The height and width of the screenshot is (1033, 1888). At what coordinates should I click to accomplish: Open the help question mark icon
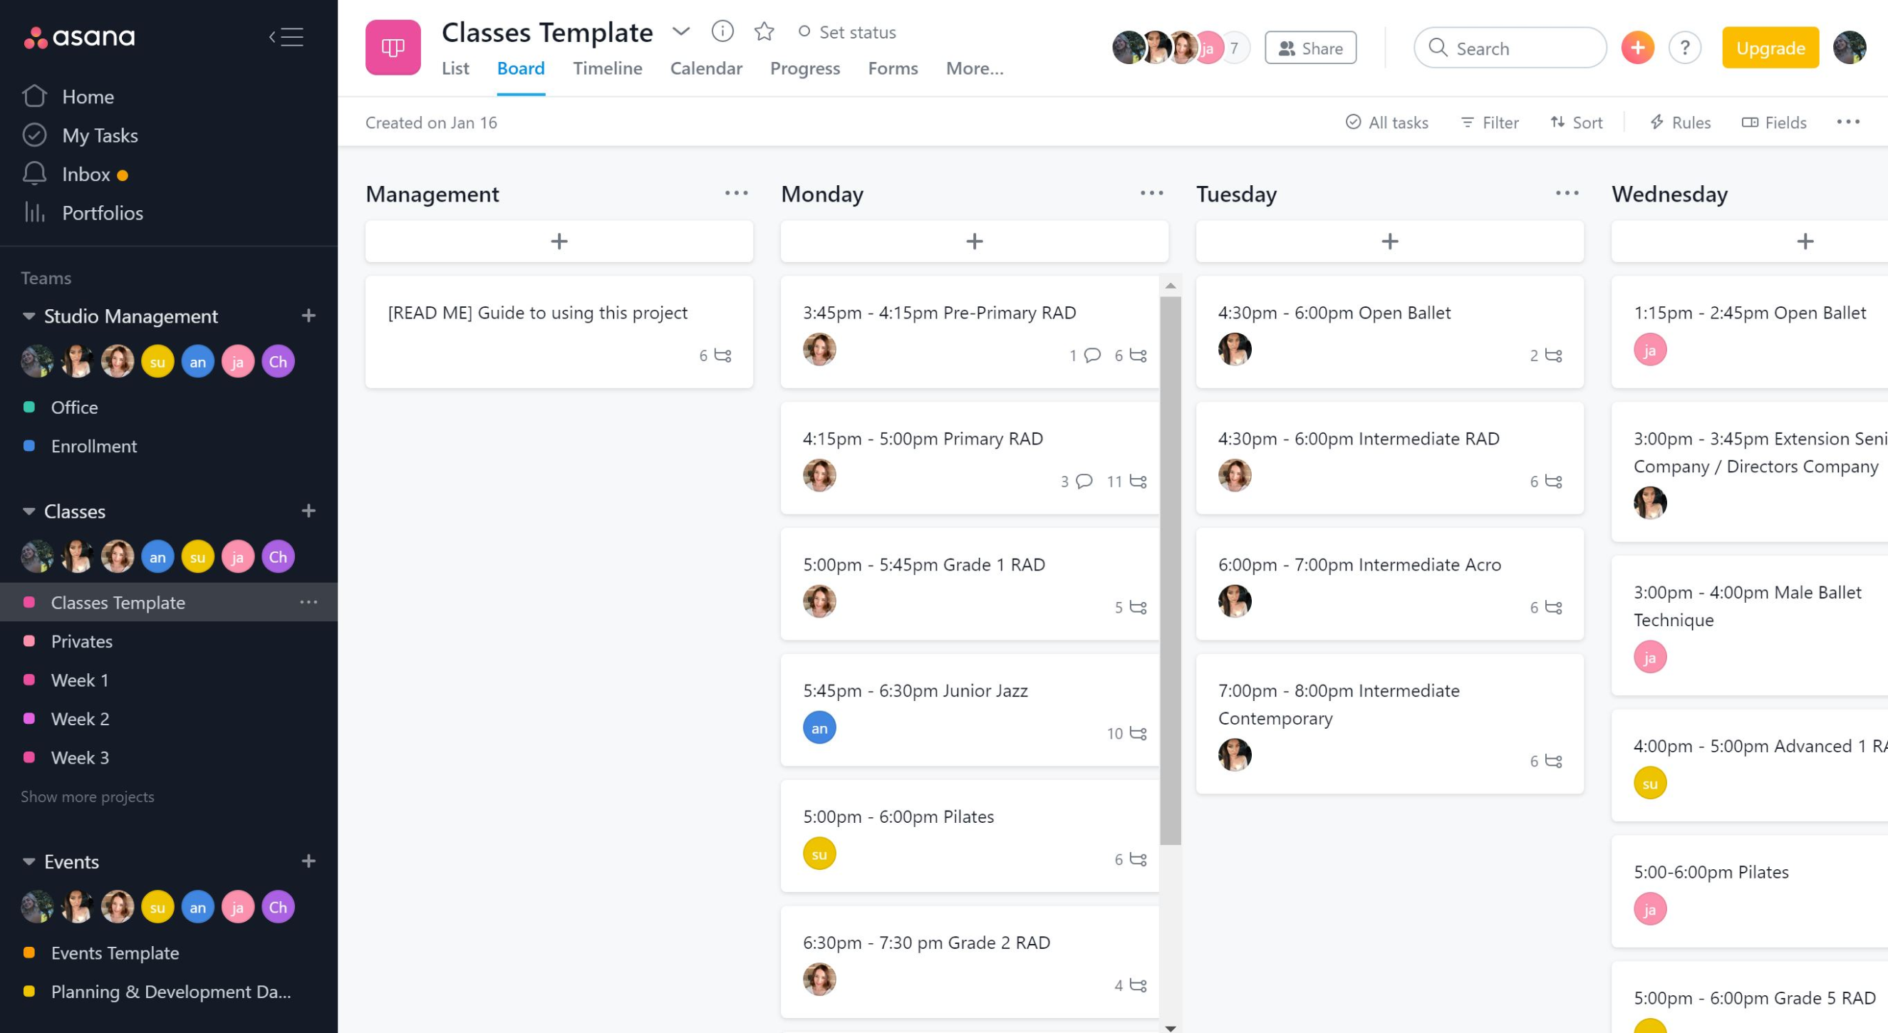pos(1684,48)
